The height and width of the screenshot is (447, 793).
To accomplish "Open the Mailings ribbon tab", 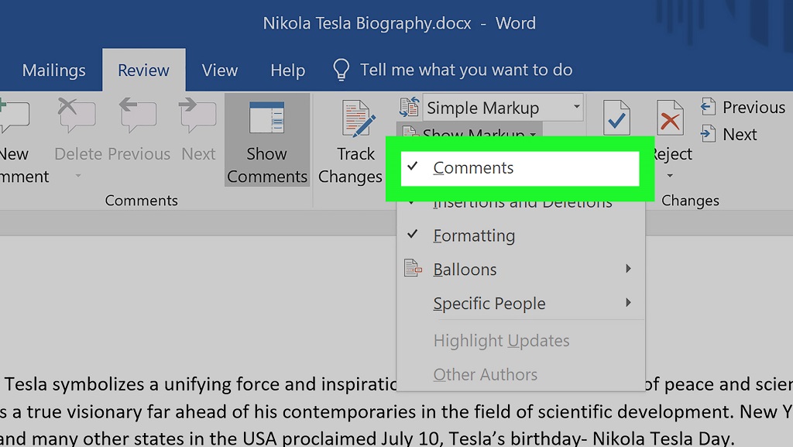I will point(53,70).
